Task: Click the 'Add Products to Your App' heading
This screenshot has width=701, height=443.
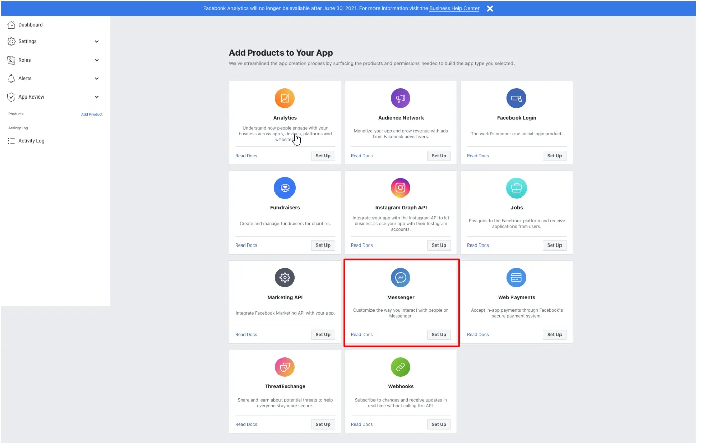Action: (281, 53)
